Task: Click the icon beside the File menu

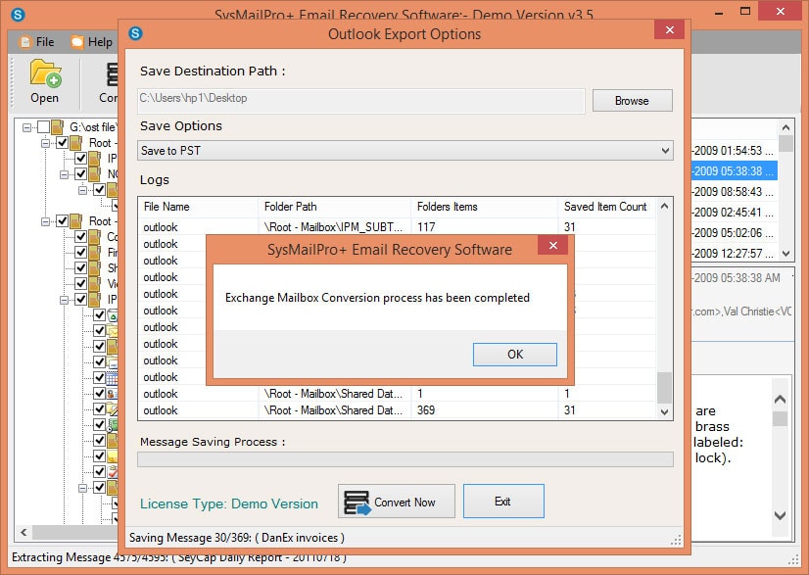Action: (24, 42)
